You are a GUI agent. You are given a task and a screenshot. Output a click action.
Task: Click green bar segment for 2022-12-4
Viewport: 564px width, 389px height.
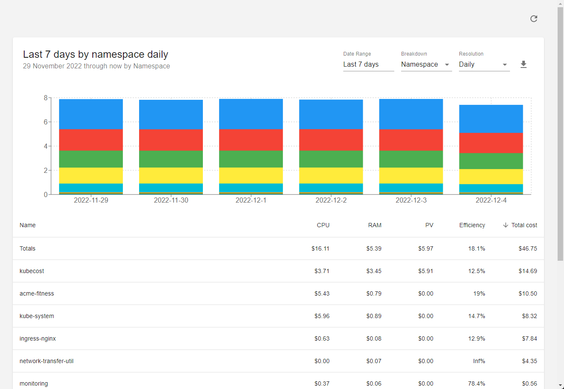pos(491,161)
